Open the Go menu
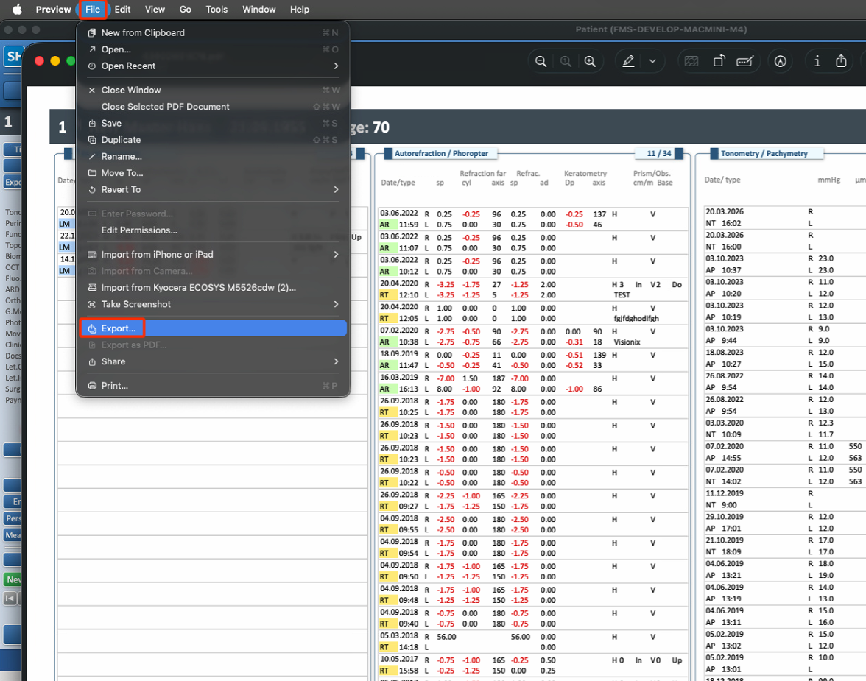 185,10
